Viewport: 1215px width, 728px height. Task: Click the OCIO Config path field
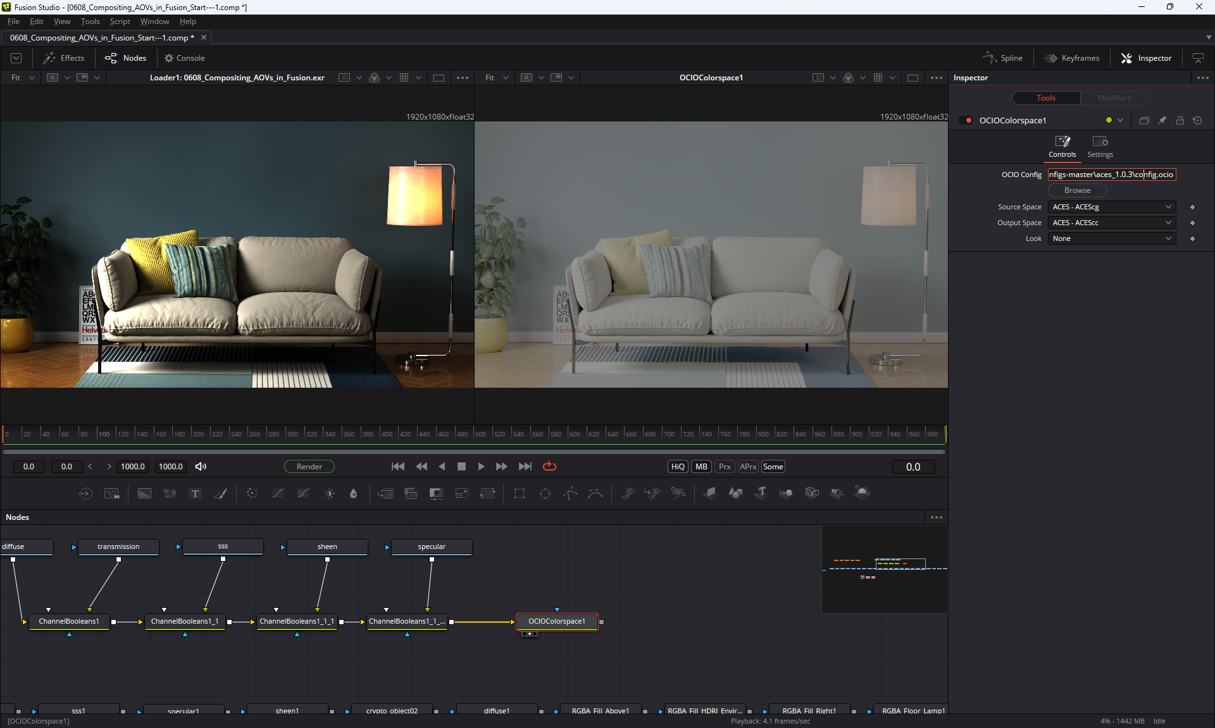[1111, 175]
